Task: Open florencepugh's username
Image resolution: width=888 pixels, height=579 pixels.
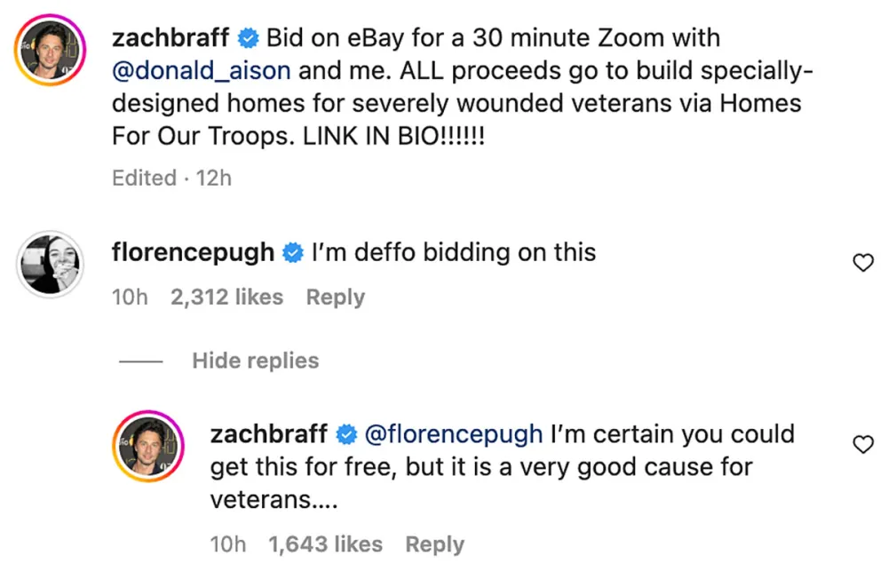Action: click(193, 252)
